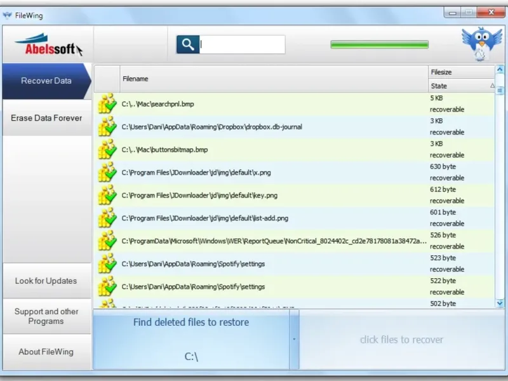Click the Abelssoft logo
The image size is (508, 381).
(49, 45)
